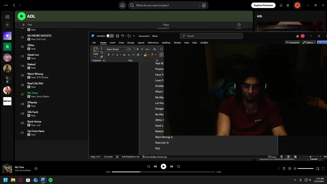This screenshot has height=184, width=327.
Task: Play the ADL album with green button
Action: (21, 16)
